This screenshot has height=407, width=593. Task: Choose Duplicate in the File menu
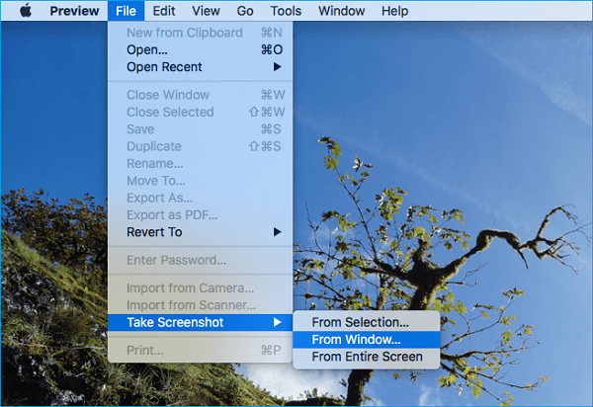pos(200,146)
